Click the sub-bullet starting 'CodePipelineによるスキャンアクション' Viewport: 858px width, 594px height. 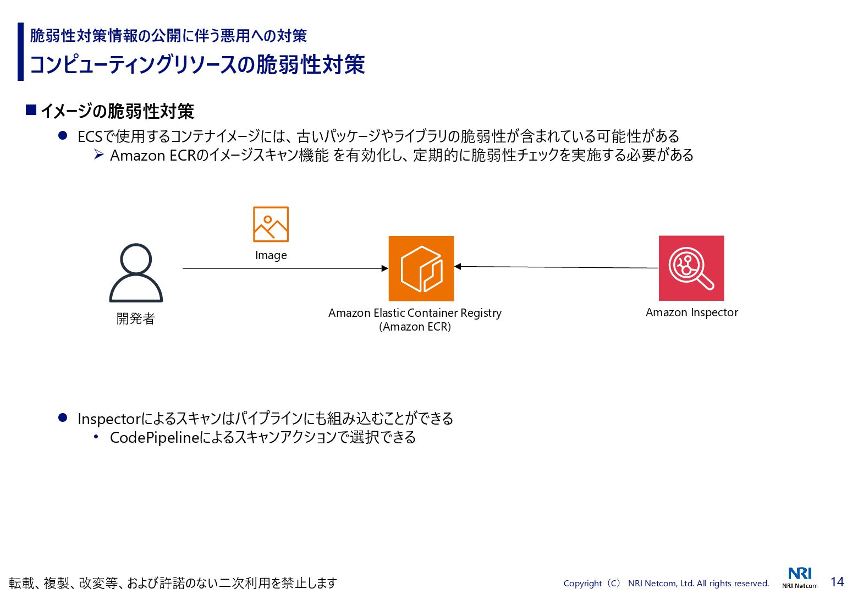coord(263,437)
